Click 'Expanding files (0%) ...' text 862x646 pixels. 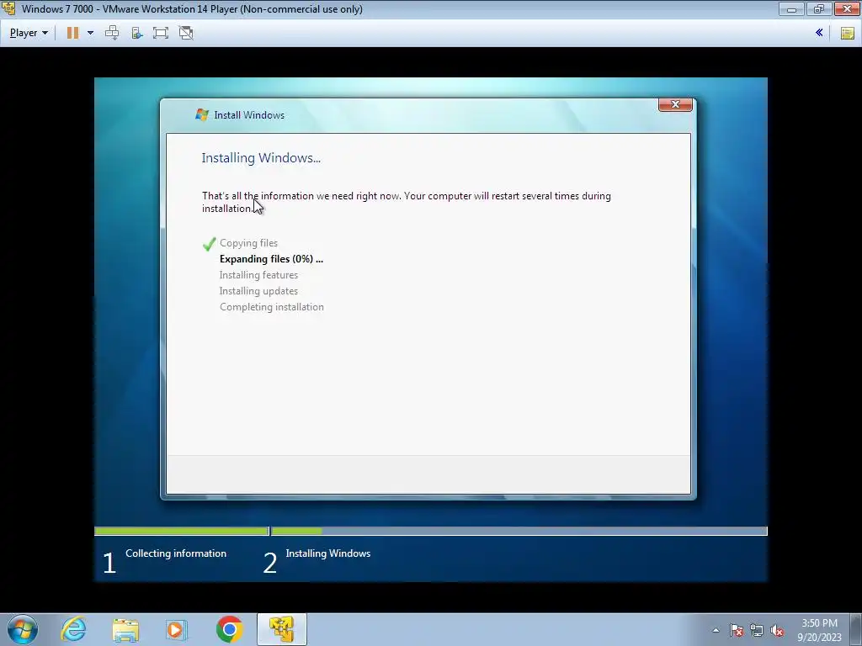click(271, 259)
